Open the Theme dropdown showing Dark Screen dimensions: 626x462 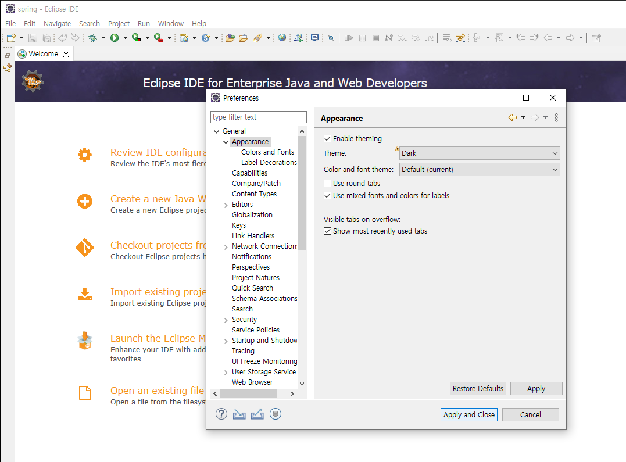point(480,153)
